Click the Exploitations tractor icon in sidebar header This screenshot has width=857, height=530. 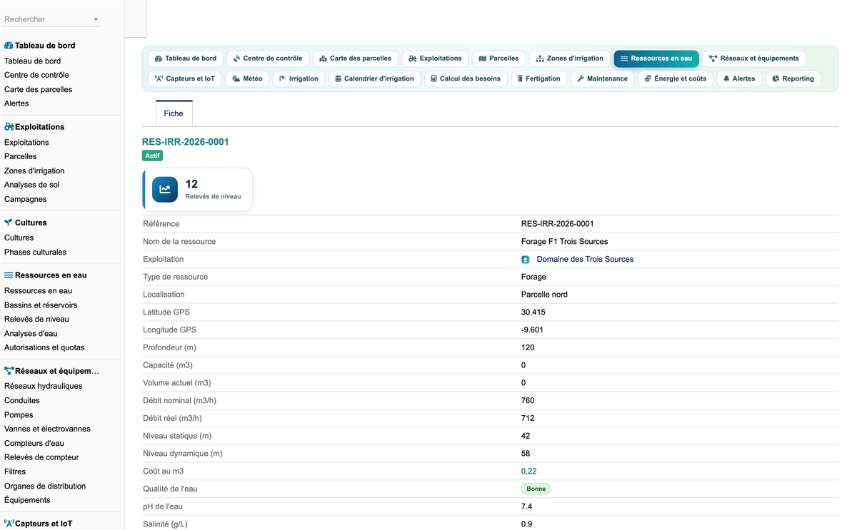(x=9, y=127)
